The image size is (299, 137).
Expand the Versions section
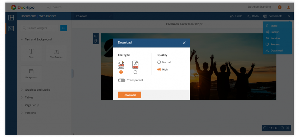click(x=28, y=113)
